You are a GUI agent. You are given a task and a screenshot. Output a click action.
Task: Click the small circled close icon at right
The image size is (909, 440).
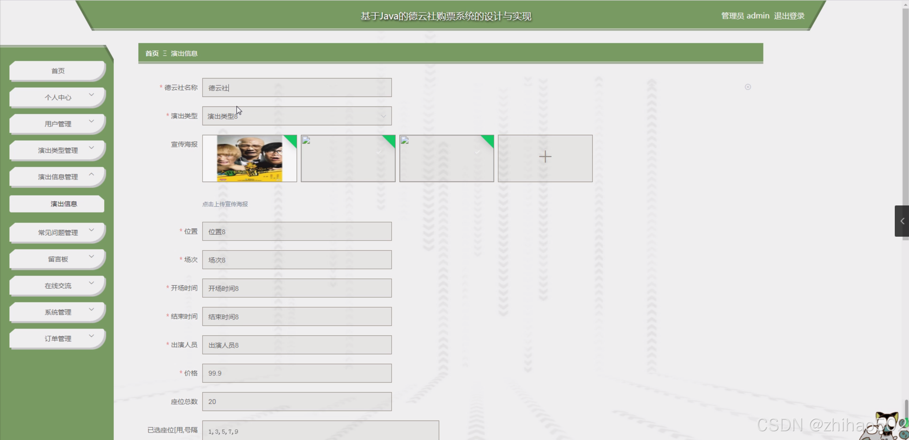coord(748,87)
